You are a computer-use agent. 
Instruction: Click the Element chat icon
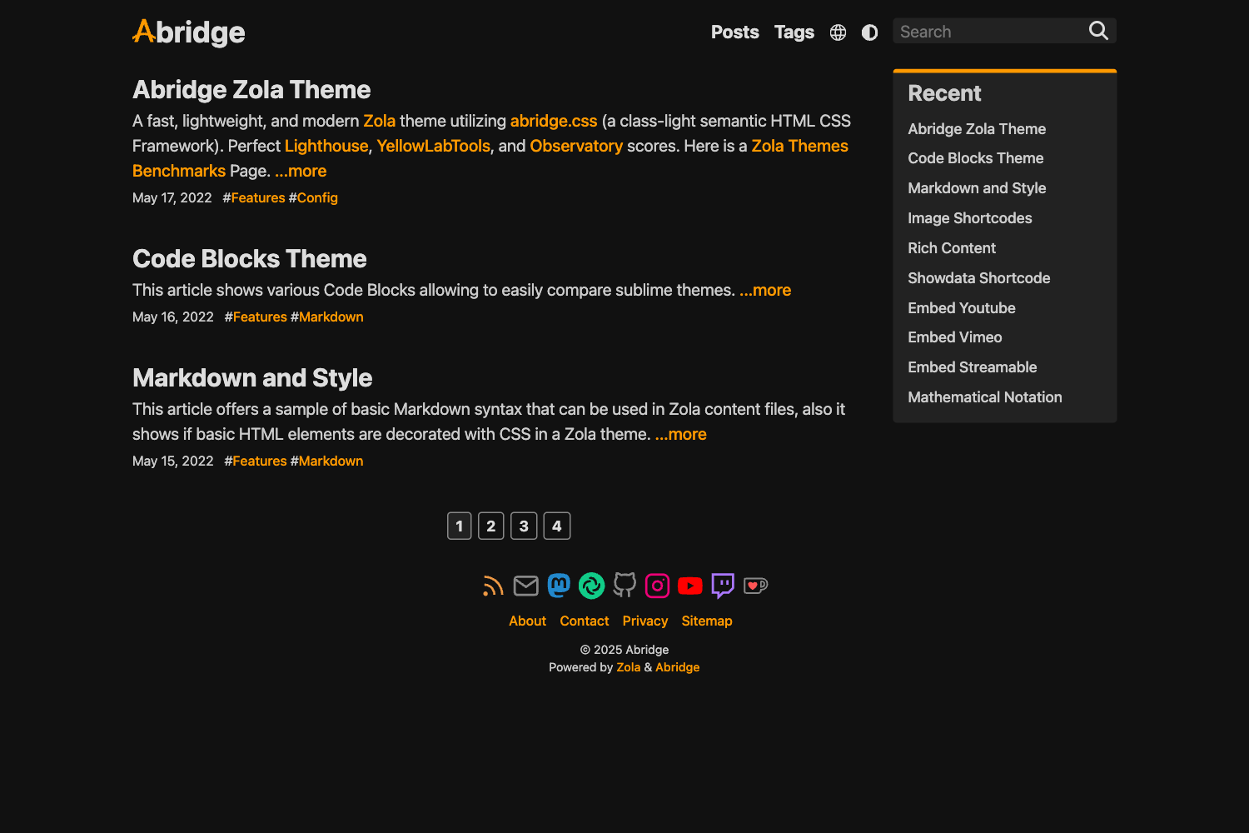pos(591,586)
